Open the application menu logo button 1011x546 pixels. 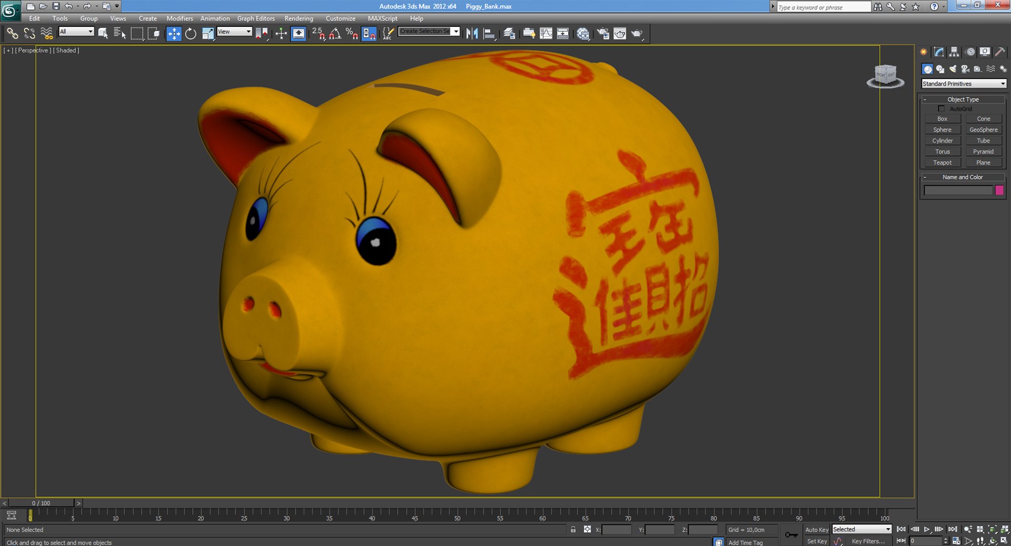click(11, 11)
